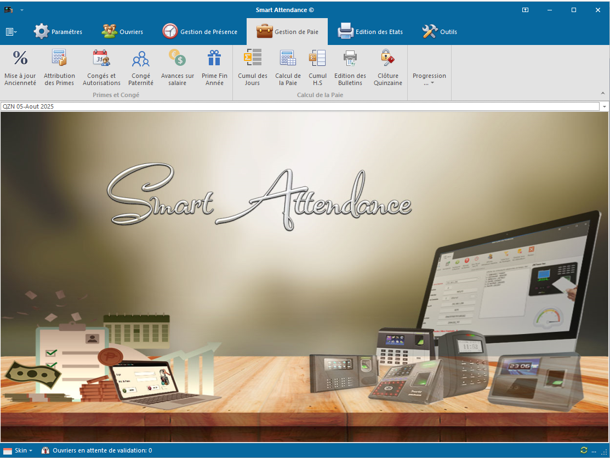610x458 pixels.
Task: Expand the Progression dropdown
Action: (429, 79)
